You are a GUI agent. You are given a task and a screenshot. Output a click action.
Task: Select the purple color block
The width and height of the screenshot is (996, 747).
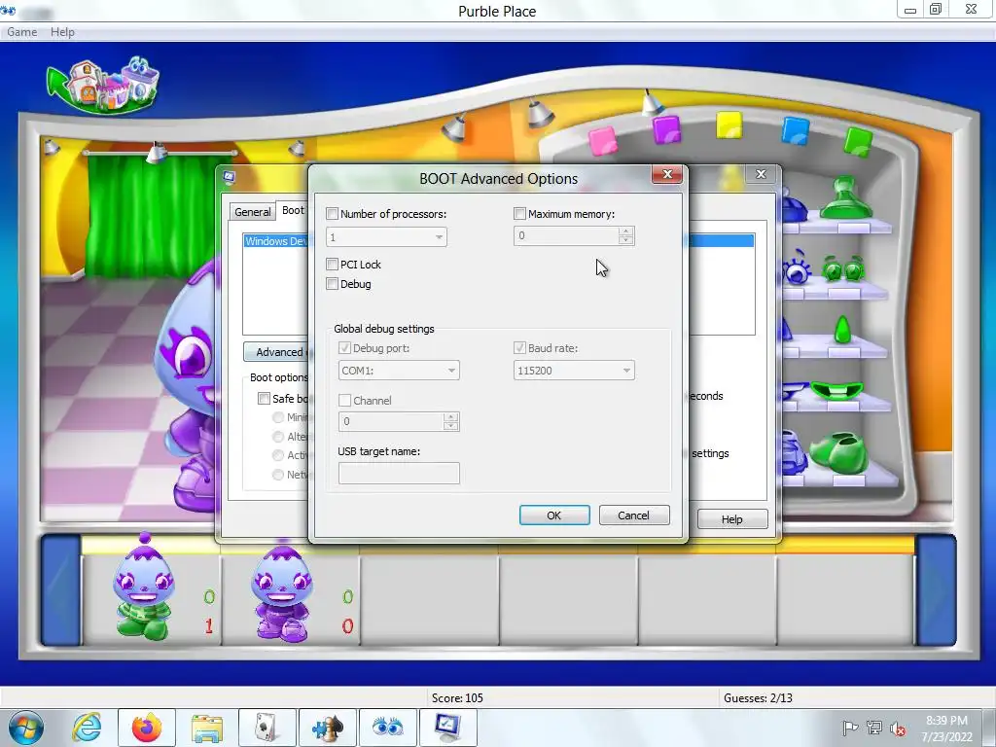point(666,129)
